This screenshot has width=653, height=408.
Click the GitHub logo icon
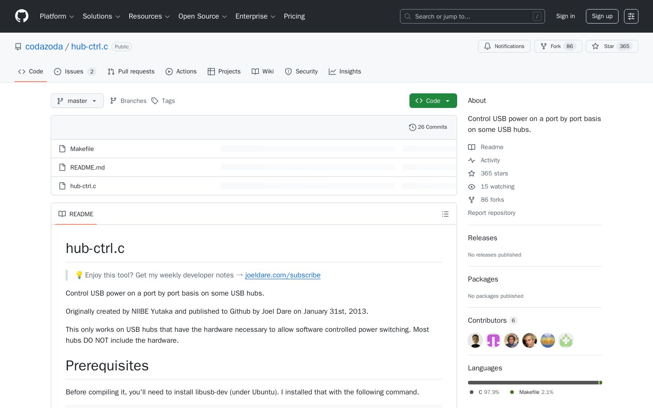coord(22,16)
